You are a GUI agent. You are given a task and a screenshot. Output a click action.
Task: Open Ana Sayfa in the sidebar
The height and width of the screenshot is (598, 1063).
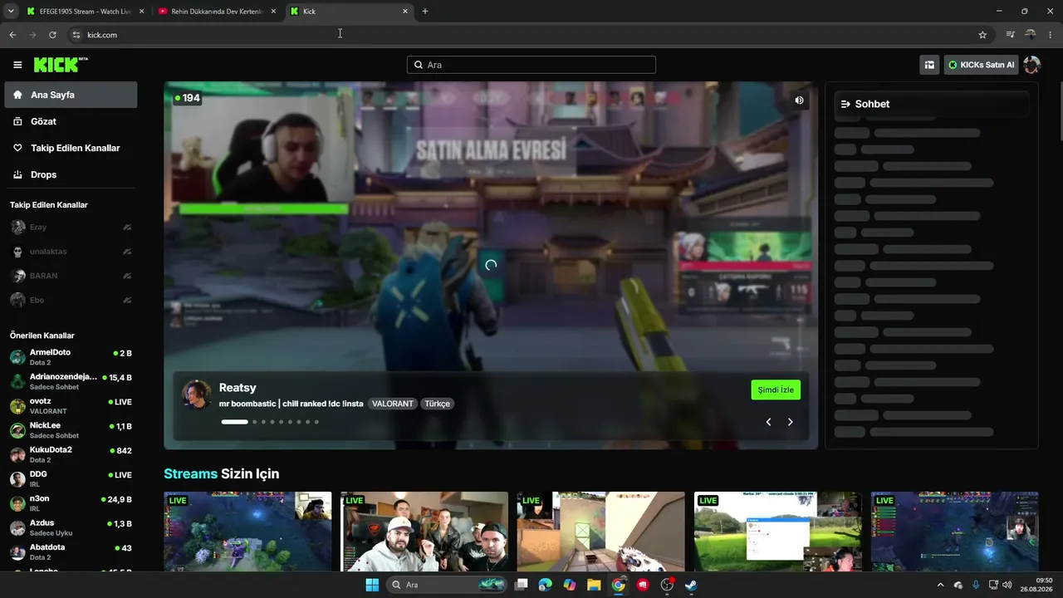pyautogui.click(x=71, y=95)
